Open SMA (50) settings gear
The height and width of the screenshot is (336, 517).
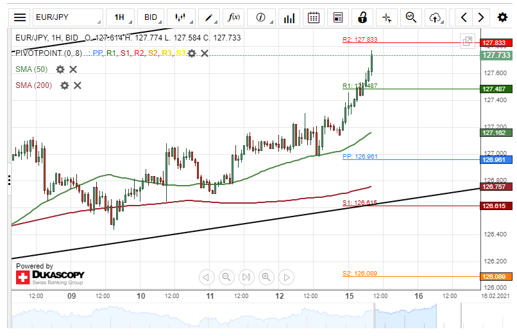(x=60, y=69)
